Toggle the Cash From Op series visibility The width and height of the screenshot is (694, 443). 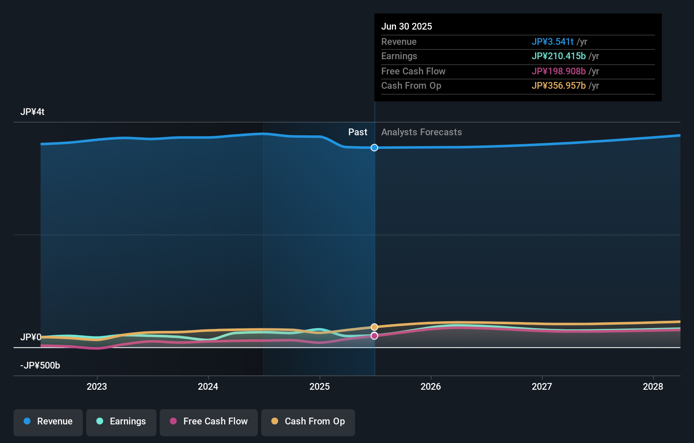coord(308,422)
